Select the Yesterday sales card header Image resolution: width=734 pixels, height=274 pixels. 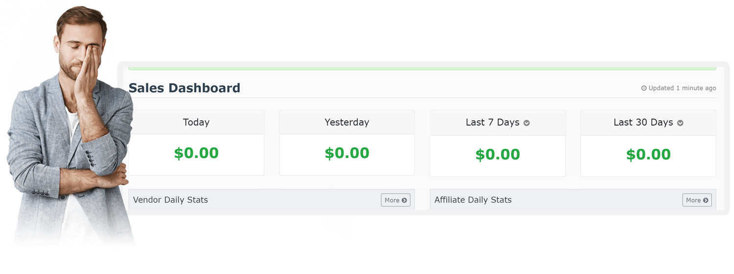[347, 122]
